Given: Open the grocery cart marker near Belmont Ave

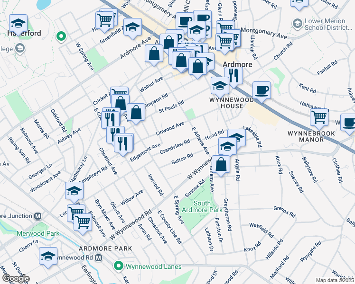Looking at the screenshot, I should coord(83,221).
